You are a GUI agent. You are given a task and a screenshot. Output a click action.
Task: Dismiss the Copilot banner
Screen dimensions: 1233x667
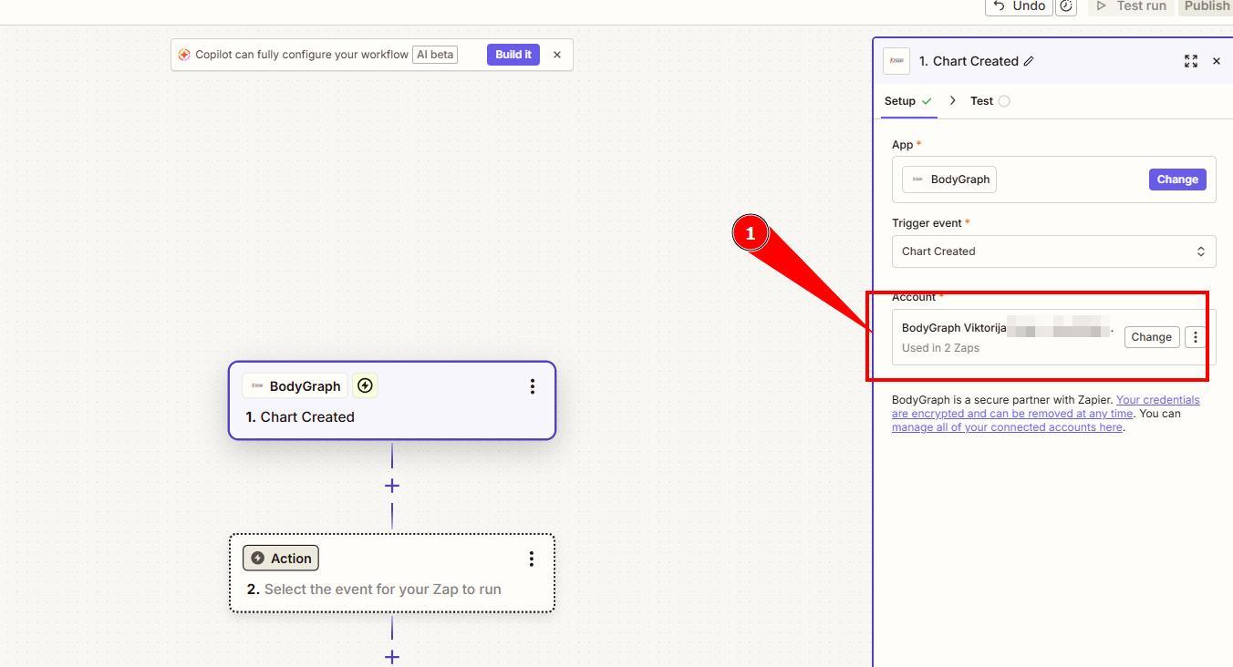[x=557, y=55]
